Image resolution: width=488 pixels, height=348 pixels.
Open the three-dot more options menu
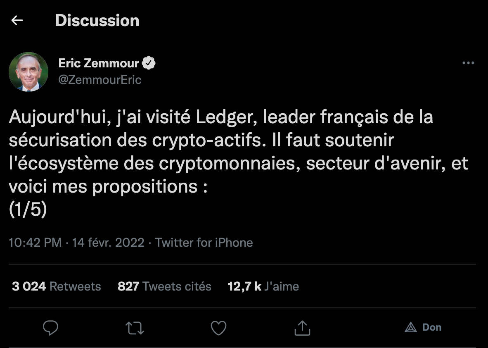(x=468, y=63)
